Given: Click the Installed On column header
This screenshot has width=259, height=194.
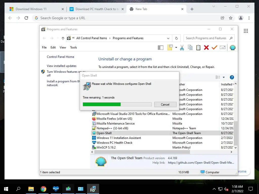Looking at the screenshot, I should 227,84.
